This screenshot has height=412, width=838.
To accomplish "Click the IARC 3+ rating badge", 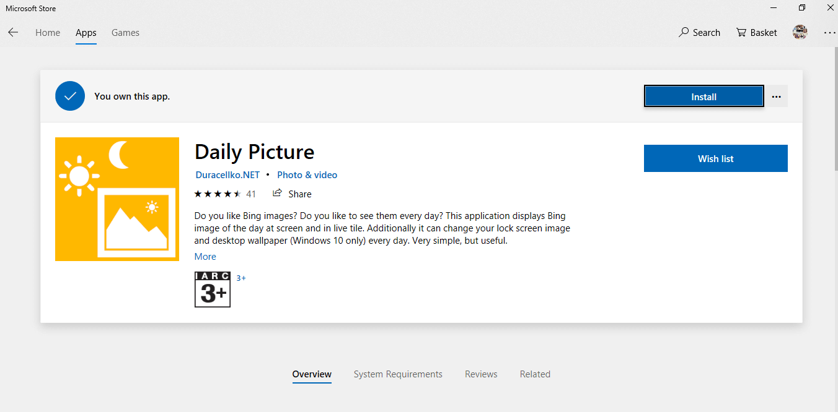I will pyautogui.click(x=213, y=290).
